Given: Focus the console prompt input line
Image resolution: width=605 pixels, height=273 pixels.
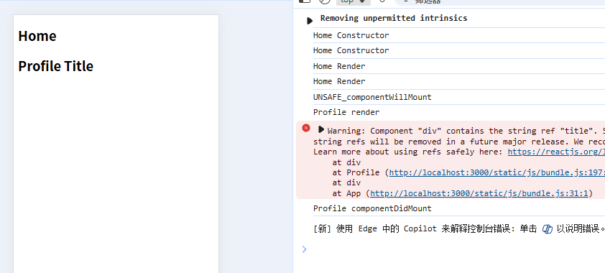Looking at the screenshot, I should pos(453,249).
